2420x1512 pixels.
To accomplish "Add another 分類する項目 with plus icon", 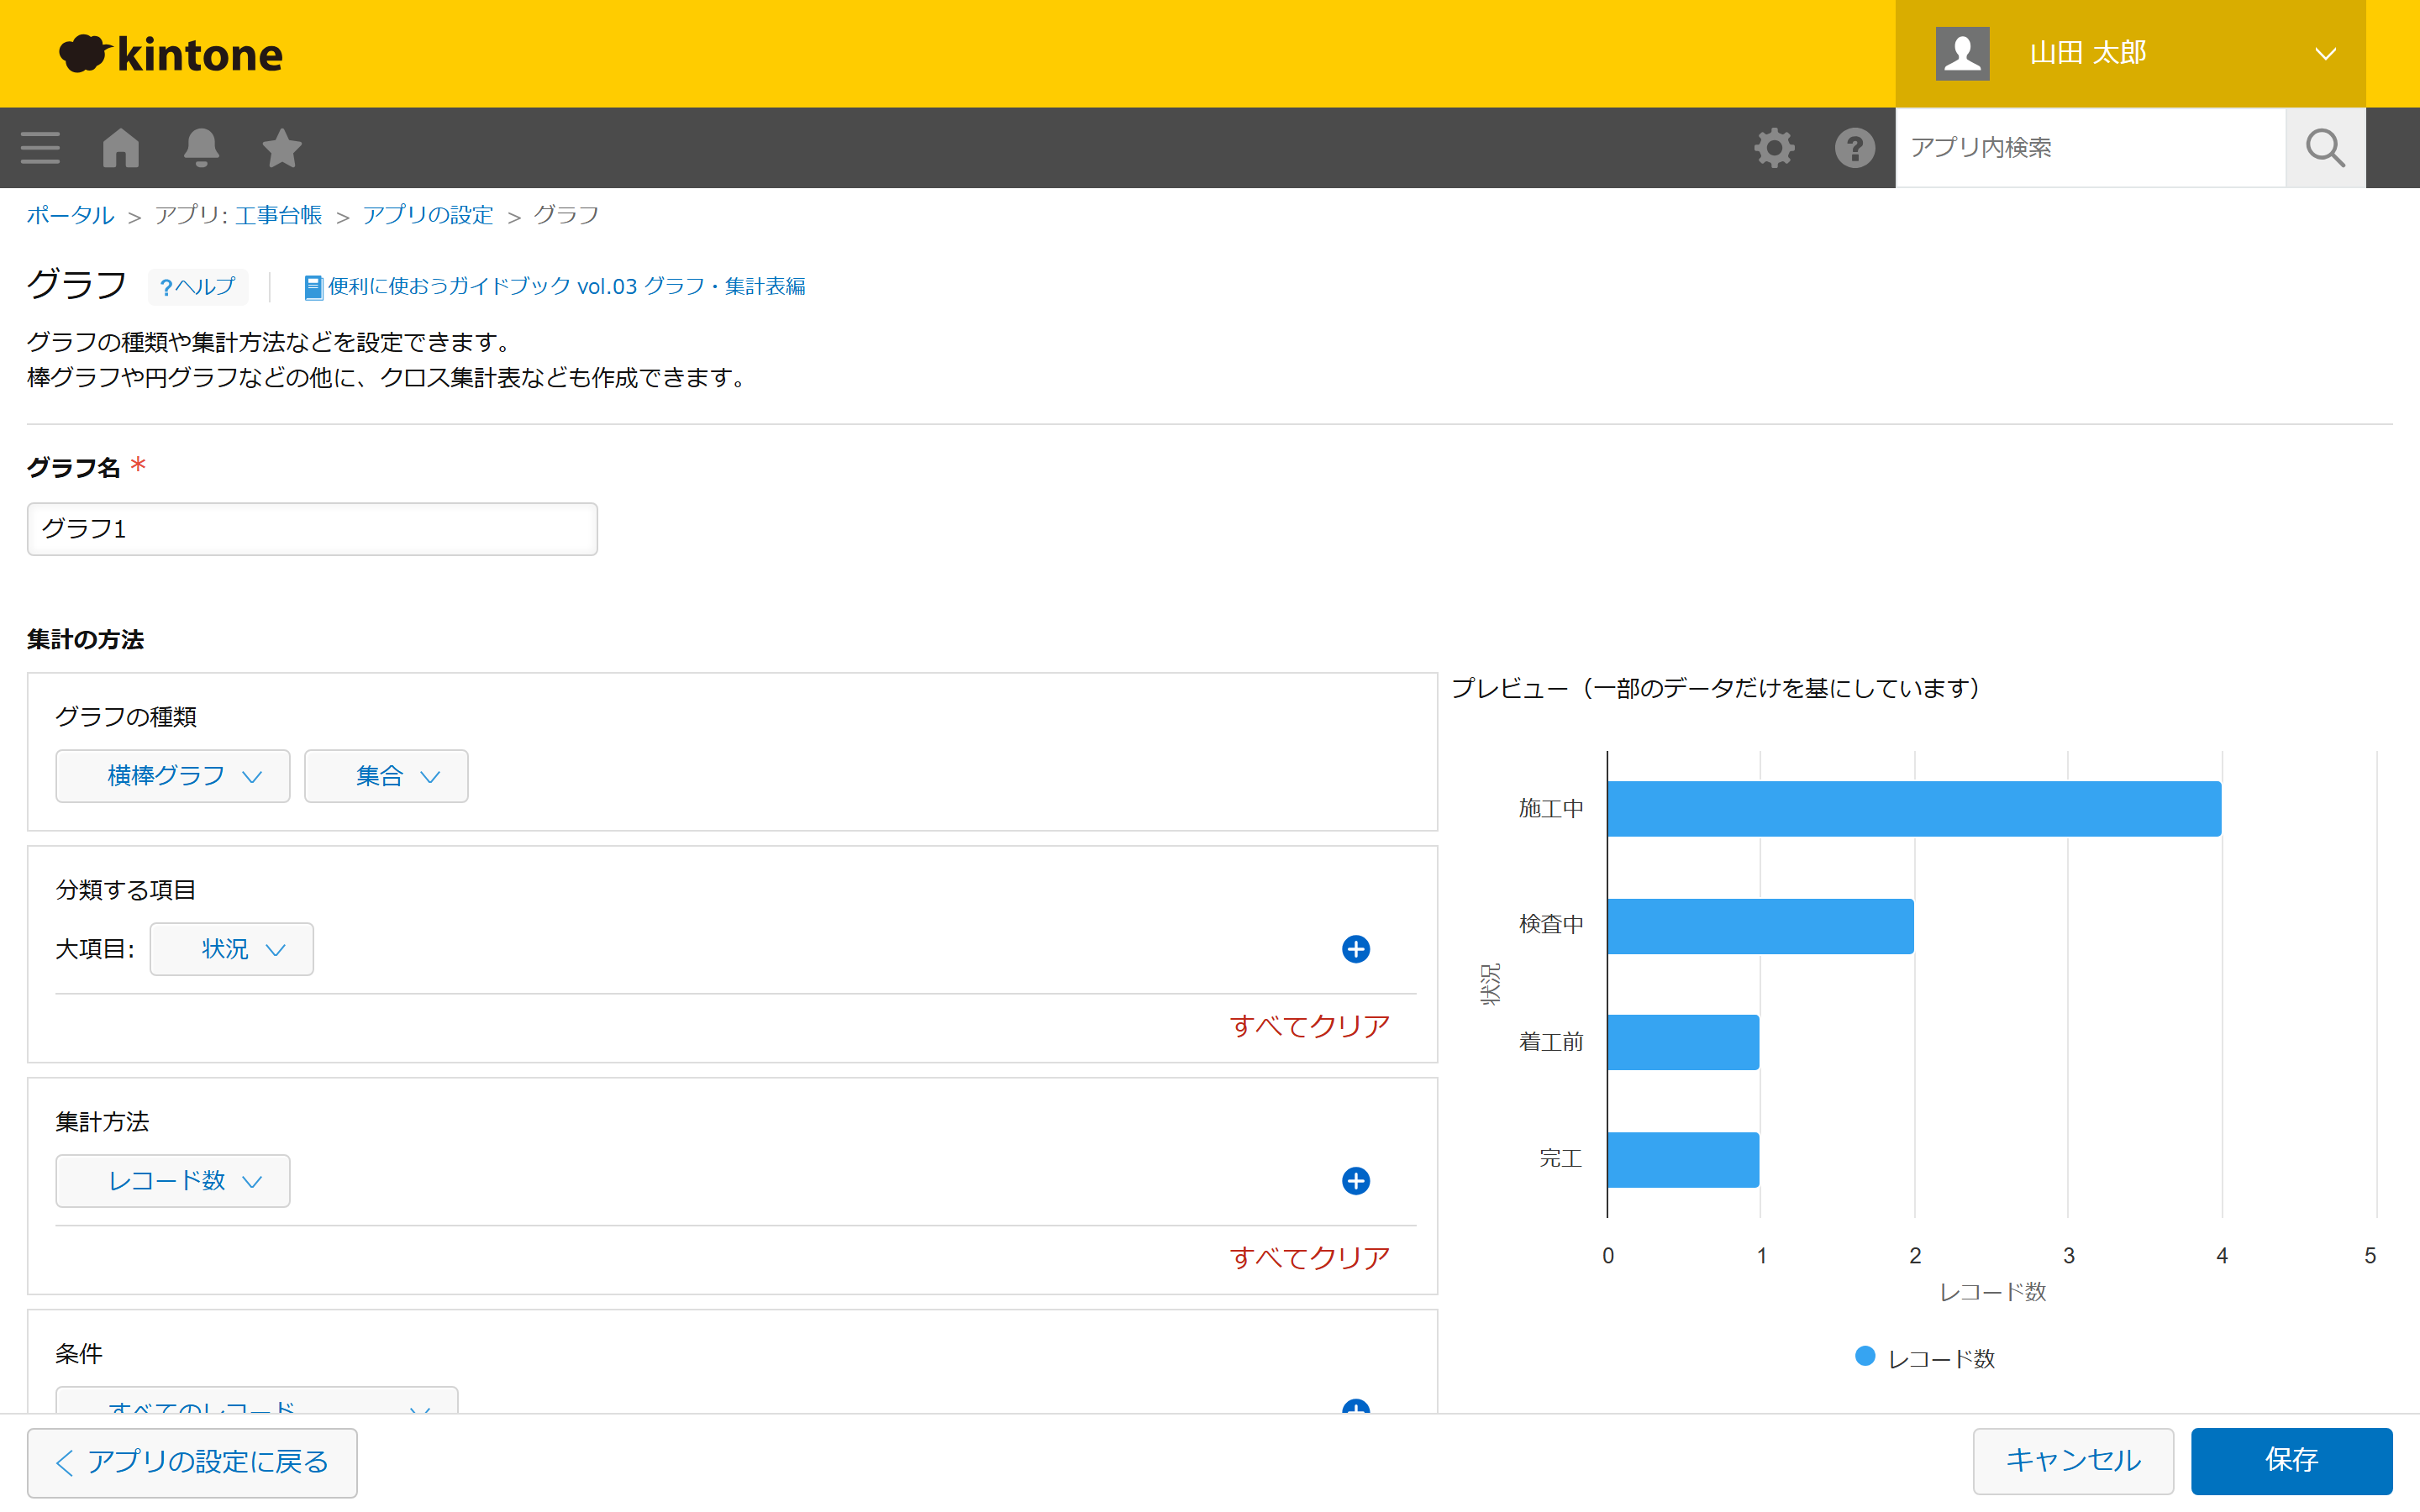I will coord(1356,949).
